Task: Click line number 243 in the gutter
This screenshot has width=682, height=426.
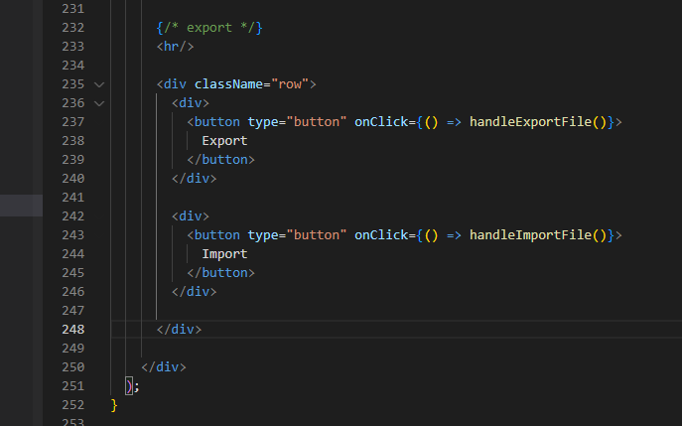Action: (x=73, y=235)
